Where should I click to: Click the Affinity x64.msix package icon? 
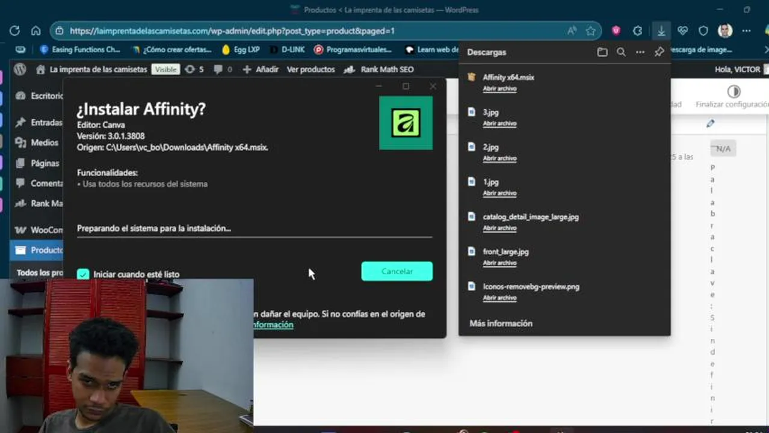tap(472, 77)
